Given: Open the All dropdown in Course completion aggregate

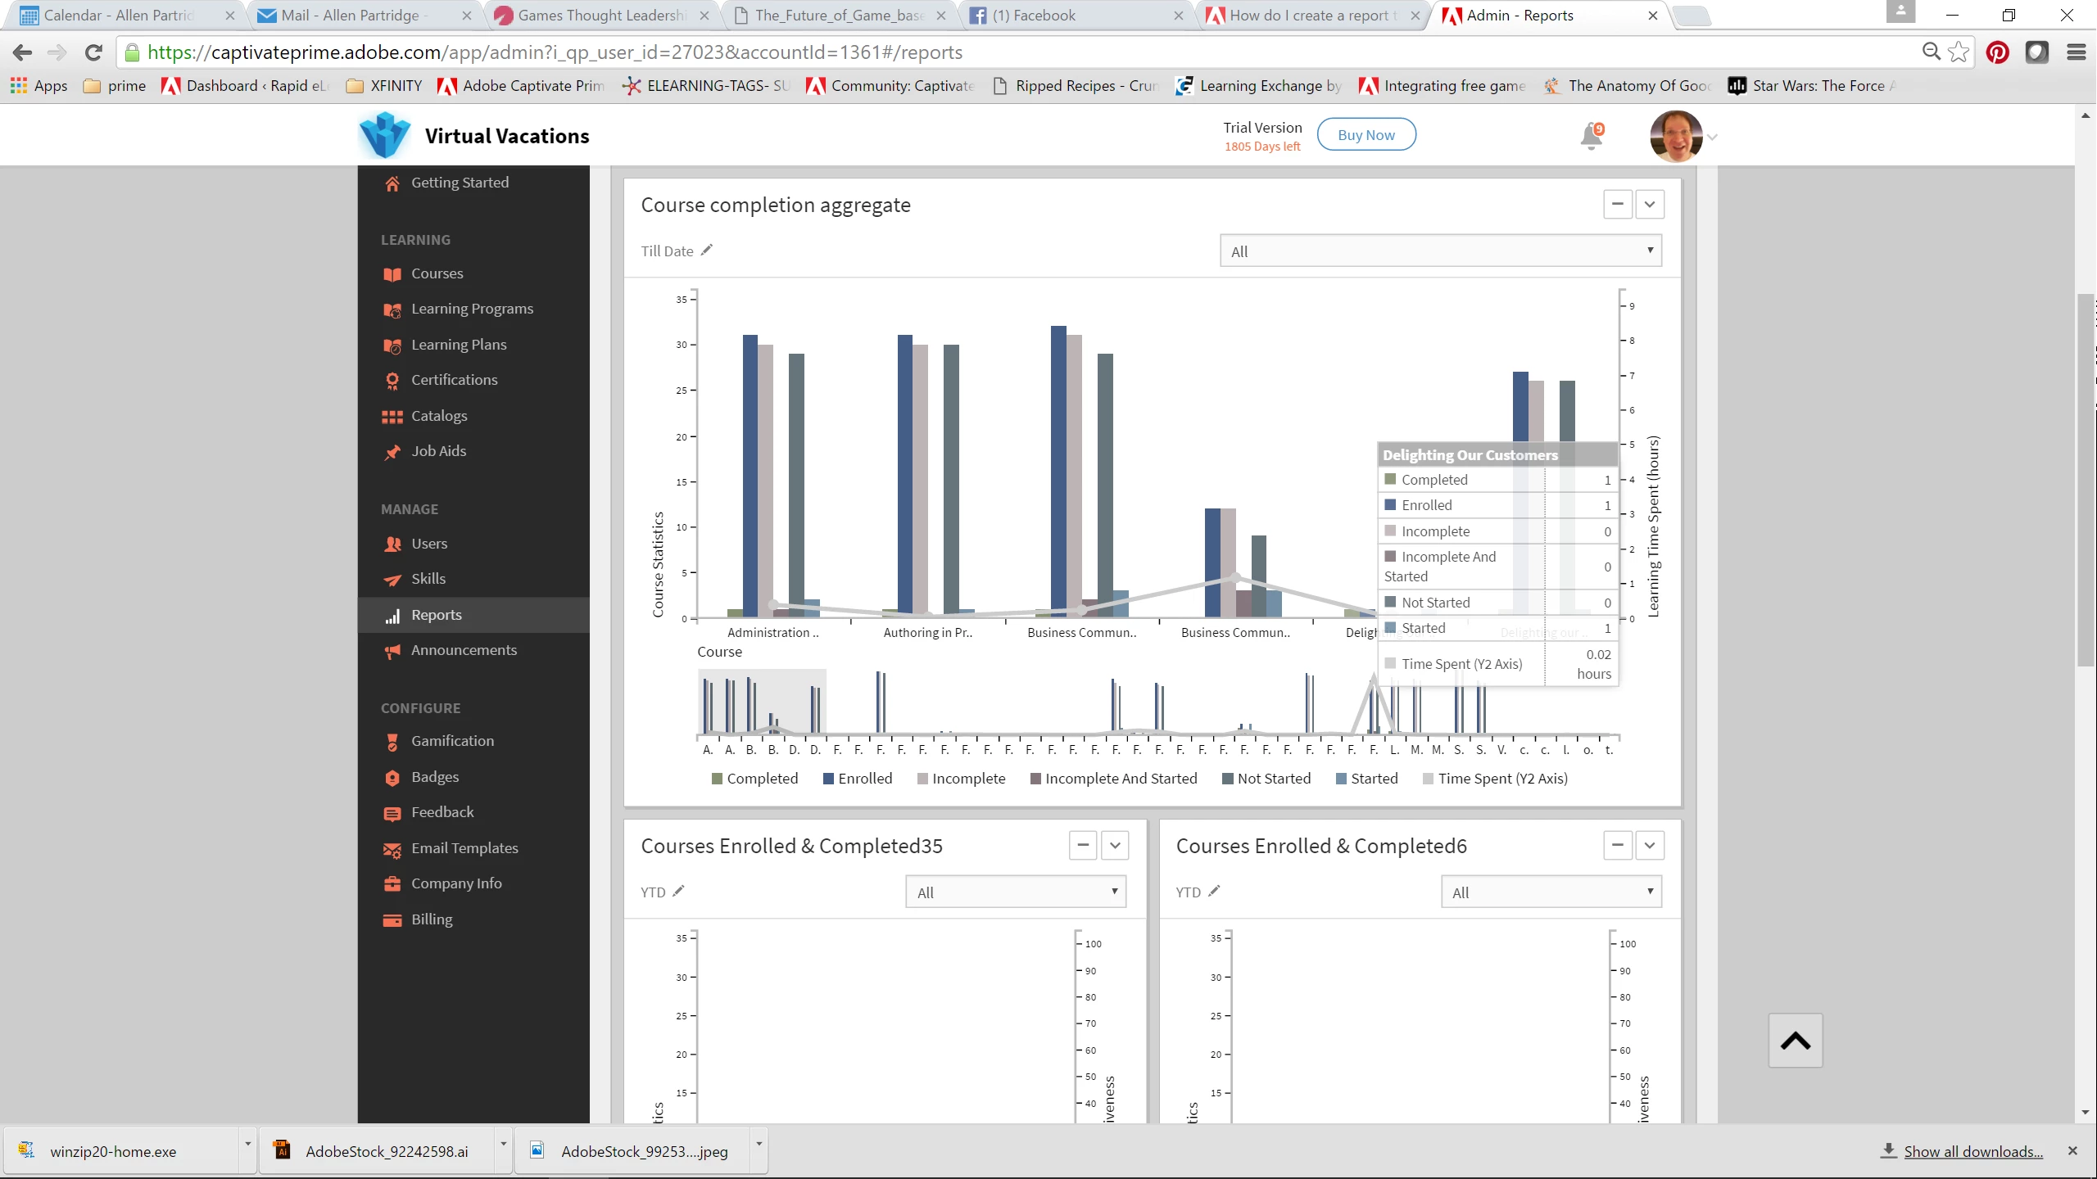Looking at the screenshot, I should 1440,251.
